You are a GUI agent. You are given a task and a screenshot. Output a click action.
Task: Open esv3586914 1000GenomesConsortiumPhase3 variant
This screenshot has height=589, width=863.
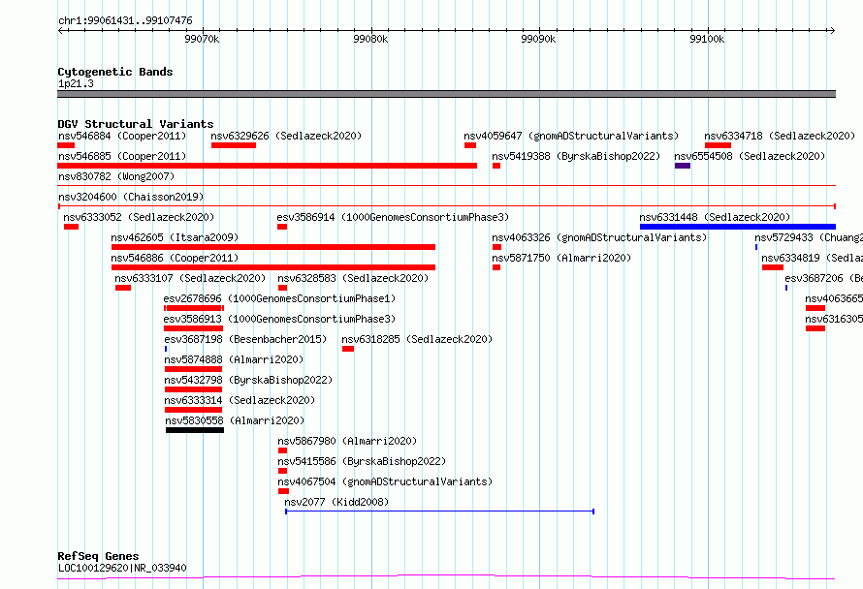point(393,217)
